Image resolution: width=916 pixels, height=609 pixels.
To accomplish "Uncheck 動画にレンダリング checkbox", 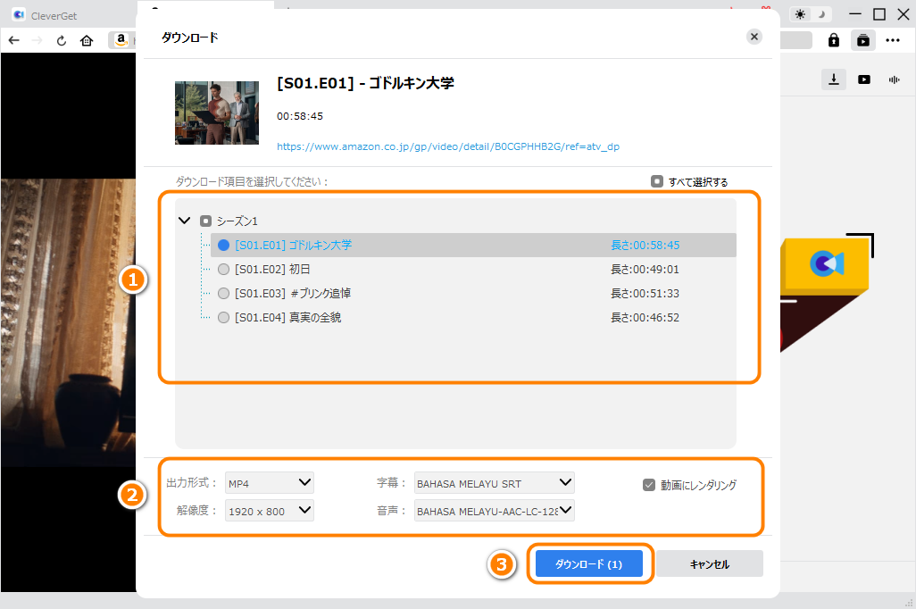I will point(649,485).
